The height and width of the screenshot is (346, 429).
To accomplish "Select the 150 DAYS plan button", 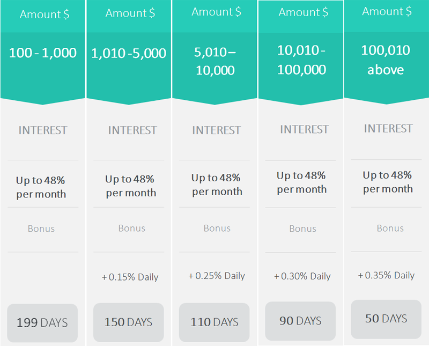I will [129, 322].
